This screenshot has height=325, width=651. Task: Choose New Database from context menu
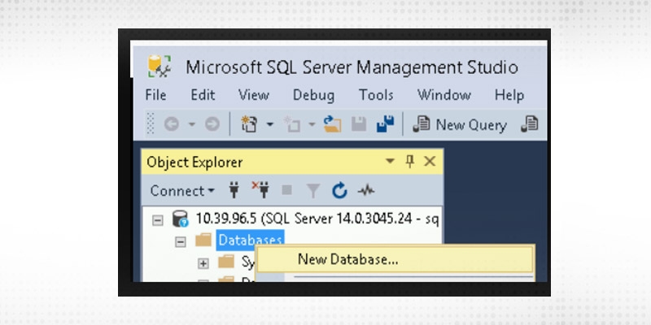pos(394,259)
